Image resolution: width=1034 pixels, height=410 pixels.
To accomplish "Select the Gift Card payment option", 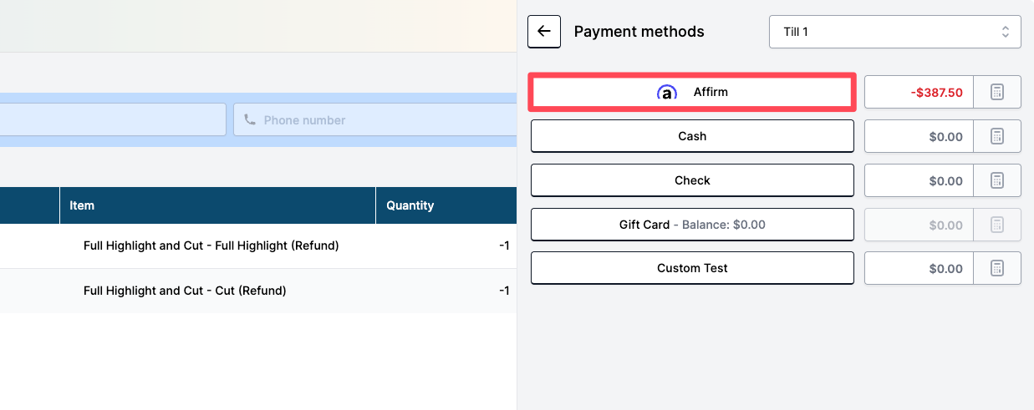I will [x=692, y=225].
